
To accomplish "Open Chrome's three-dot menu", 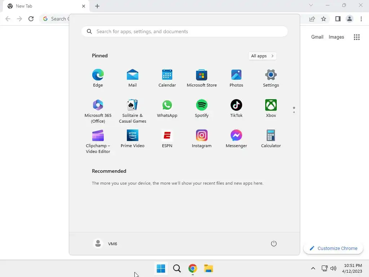I will (361, 19).
